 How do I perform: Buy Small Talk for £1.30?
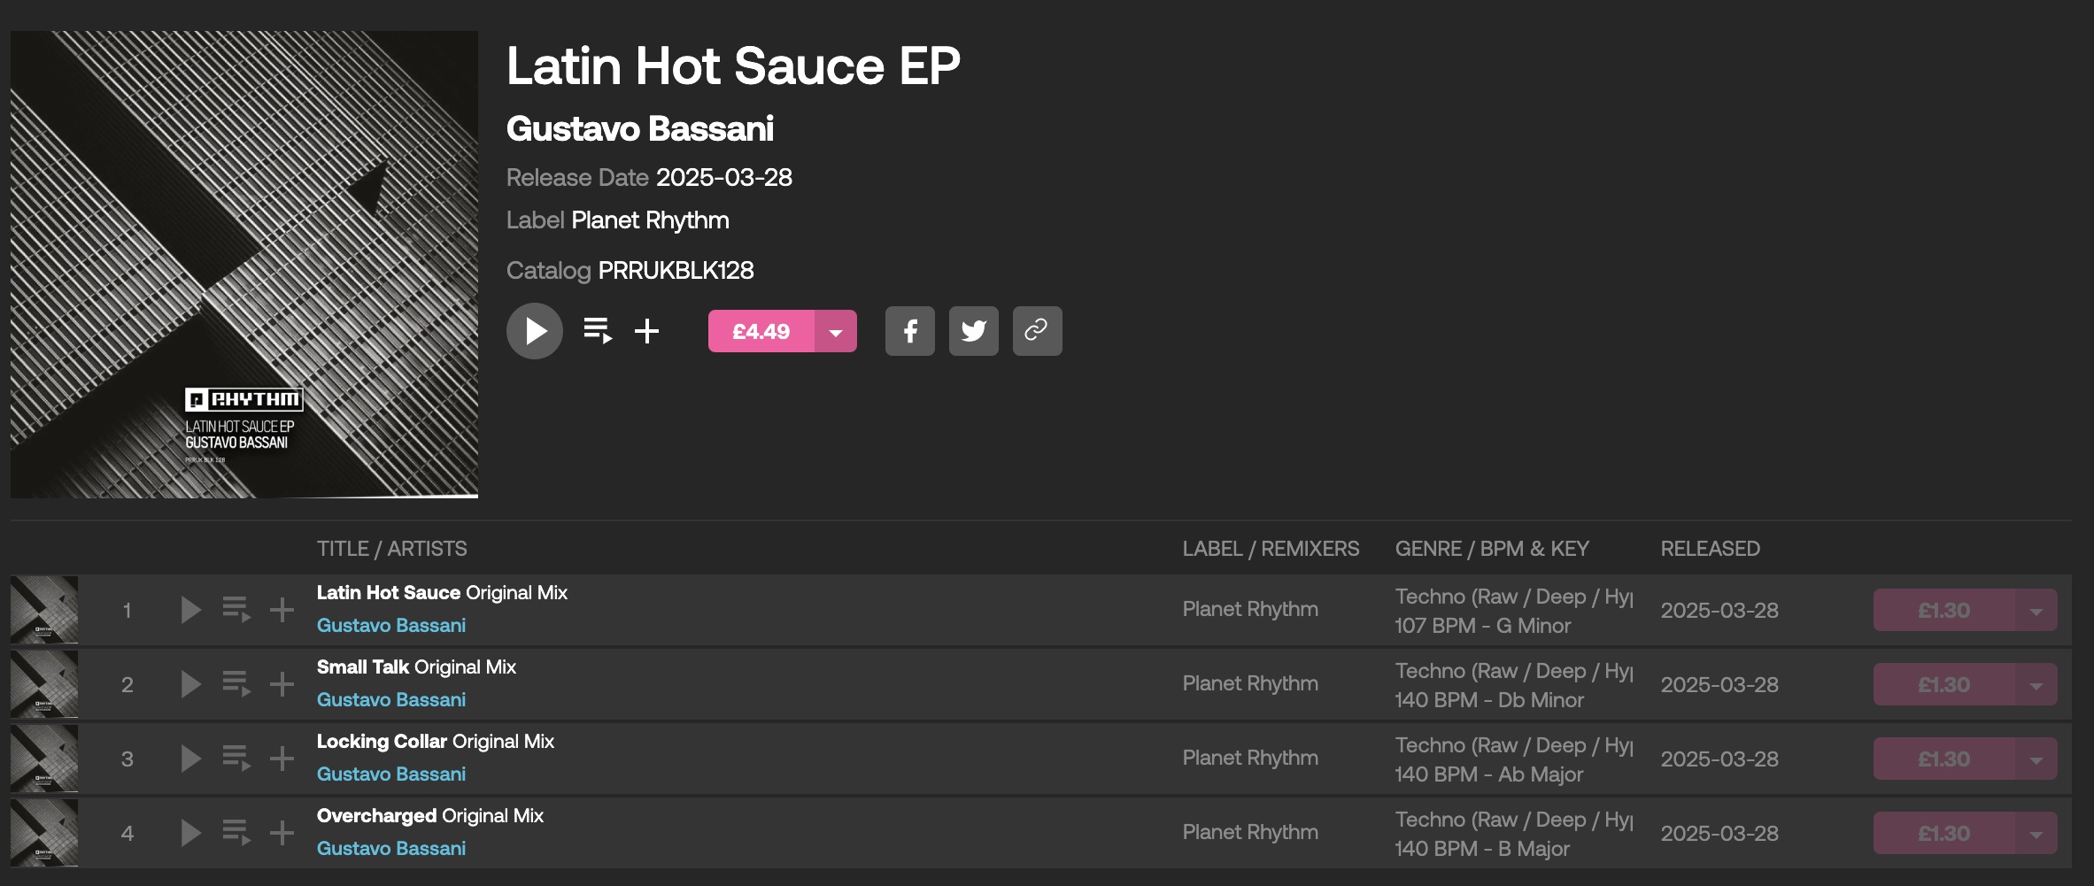pyautogui.click(x=1944, y=684)
